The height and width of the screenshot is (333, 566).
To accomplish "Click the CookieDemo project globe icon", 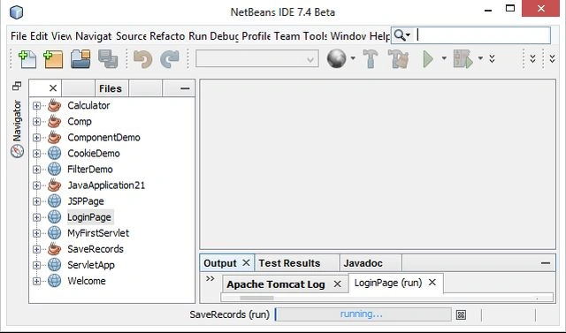I will [54, 153].
